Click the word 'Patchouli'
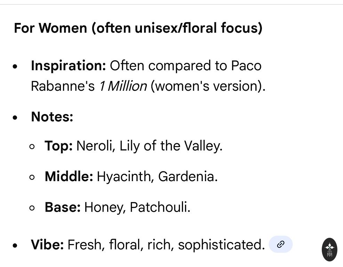This screenshot has width=343, height=267. (160, 208)
